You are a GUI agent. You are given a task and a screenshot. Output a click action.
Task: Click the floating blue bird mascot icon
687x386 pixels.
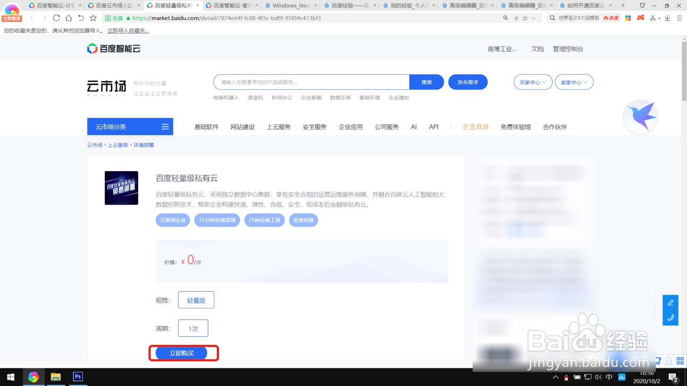(640, 116)
